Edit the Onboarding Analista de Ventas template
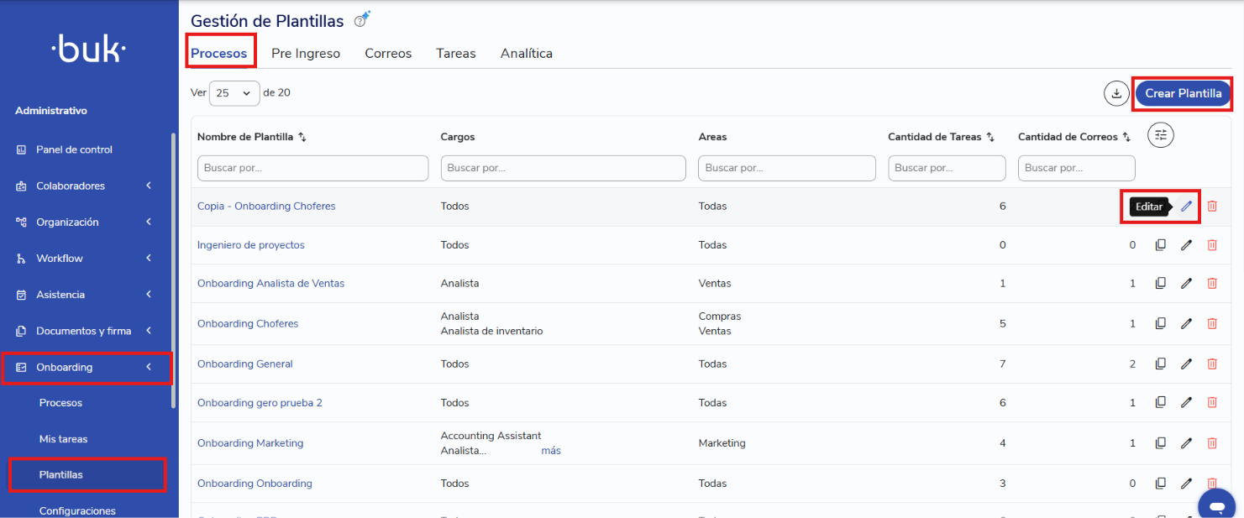This screenshot has width=1244, height=518. [x=1186, y=284]
